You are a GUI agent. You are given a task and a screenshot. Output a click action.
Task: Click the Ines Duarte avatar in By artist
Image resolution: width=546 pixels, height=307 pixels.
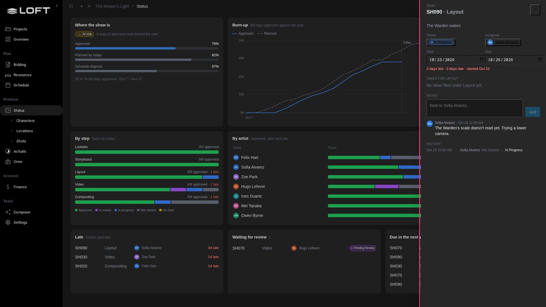point(236,196)
